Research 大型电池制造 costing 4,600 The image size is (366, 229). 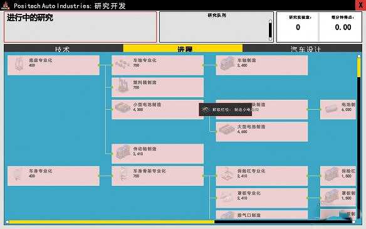pos(262,132)
